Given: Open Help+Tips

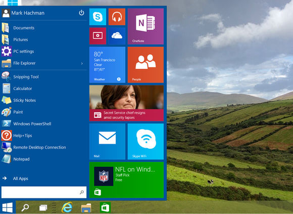Looking at the screenshot, I should pyautogui.click(x=44, y=136).
